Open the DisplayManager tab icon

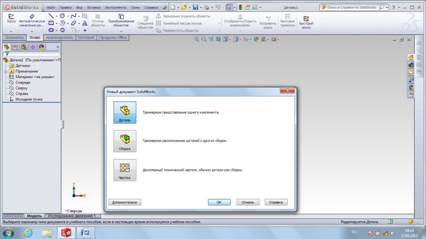(41, 47)
